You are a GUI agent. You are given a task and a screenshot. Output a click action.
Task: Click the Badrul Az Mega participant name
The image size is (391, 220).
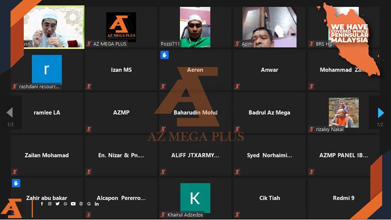pos(269,112)
